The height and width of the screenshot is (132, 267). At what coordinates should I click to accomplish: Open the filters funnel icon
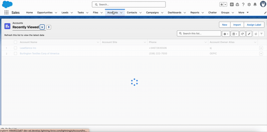[x=261, y=34]
